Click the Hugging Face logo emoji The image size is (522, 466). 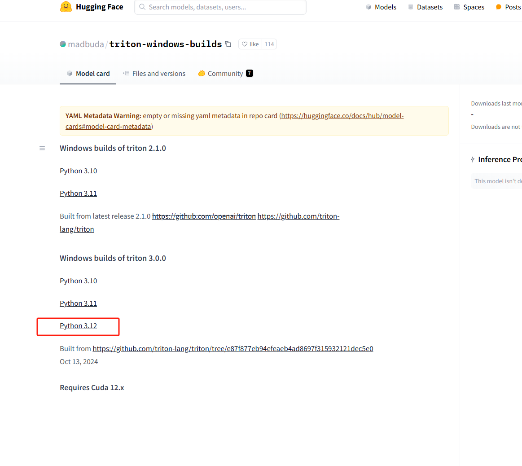[x=66, y=7]
